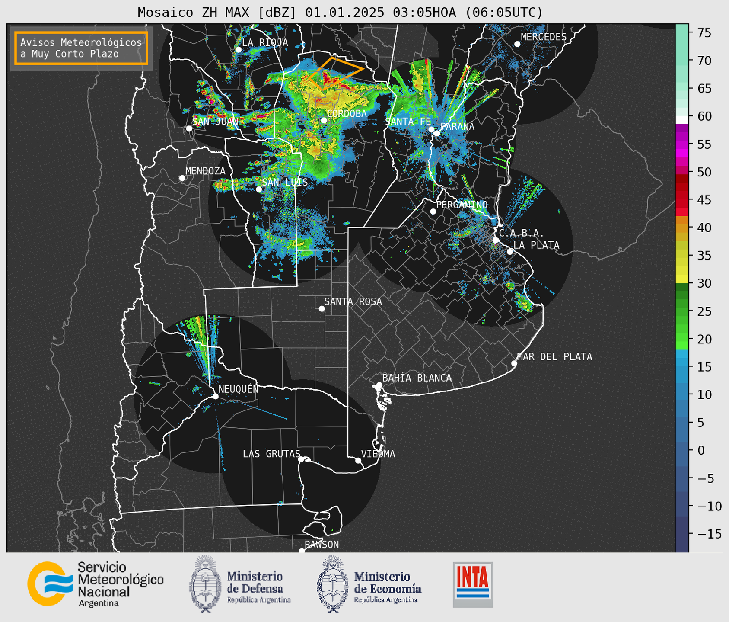Viewport: 729px width, 622px height.
Task: Click the MAR DEL PLATA city label
Action: [554, 357]
